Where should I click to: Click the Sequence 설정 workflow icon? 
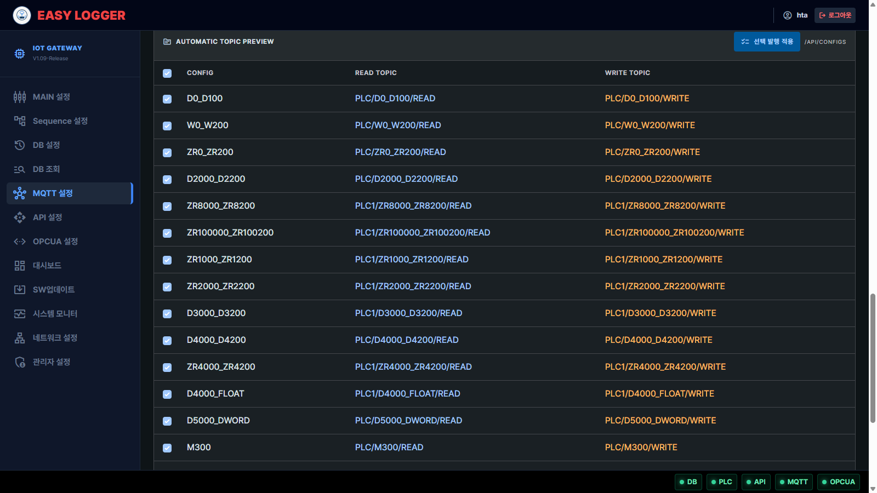[x=20, y=121]
